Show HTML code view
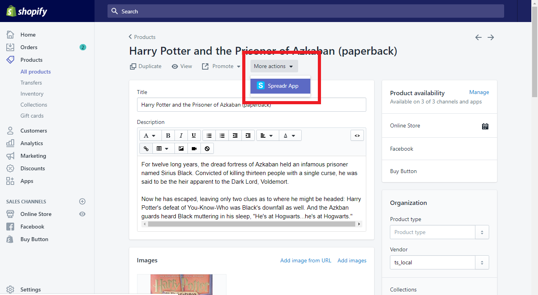Viewport: 538px width, 295px height. click(x=357, y=135)
